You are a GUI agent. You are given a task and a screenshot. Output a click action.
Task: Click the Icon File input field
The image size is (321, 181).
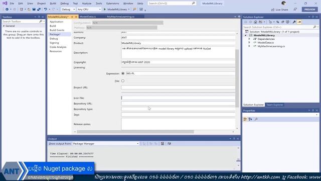(x=178, y=98)
